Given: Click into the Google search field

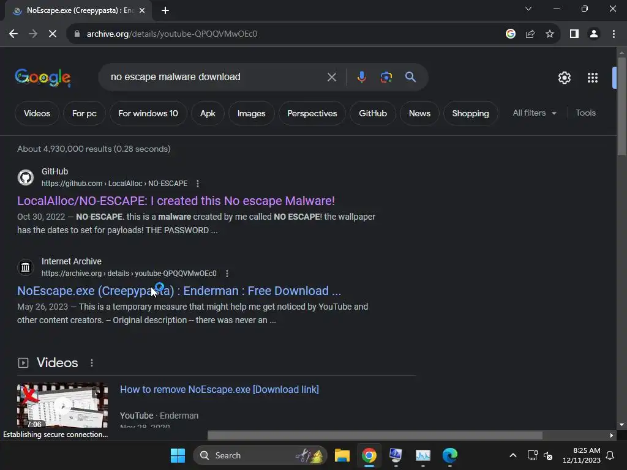Looking at the screenshot, I should coord(216,77).
